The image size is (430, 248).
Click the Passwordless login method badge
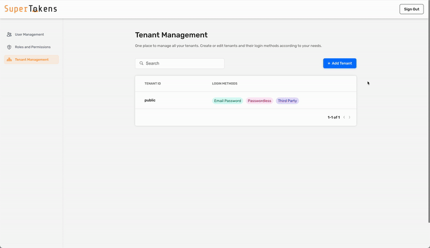[x=259, y=101]
